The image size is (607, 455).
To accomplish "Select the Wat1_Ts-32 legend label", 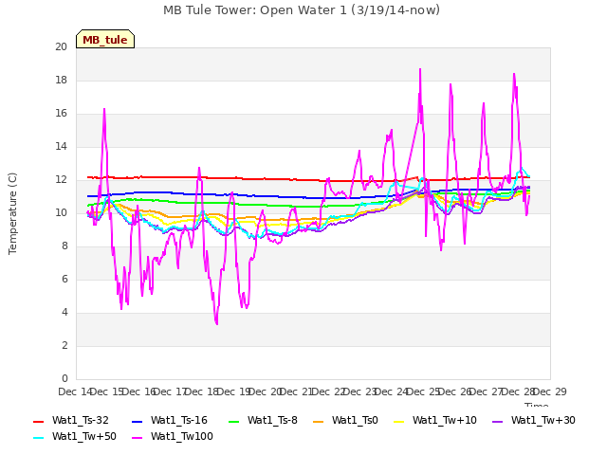I will [81, 421].
